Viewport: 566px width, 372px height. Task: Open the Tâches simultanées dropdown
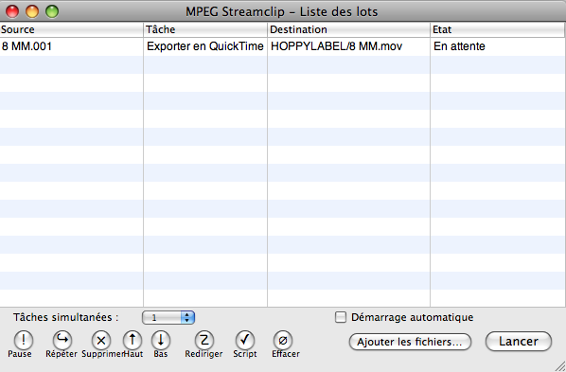coord(168,317)
